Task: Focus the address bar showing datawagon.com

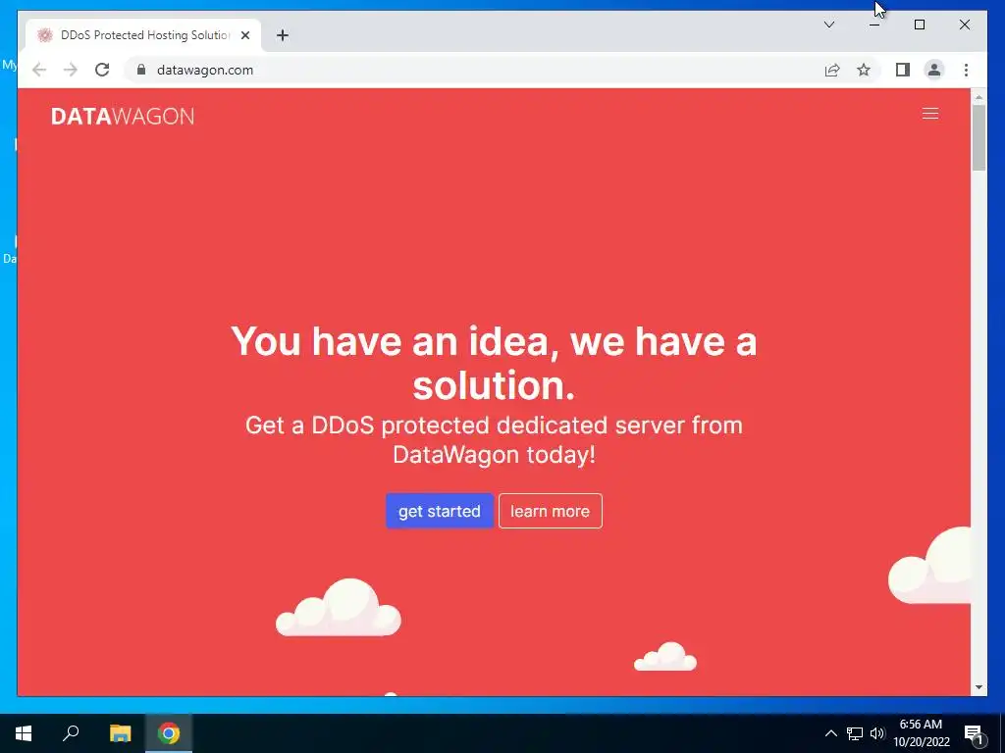Action: click(x=474, y=70)
